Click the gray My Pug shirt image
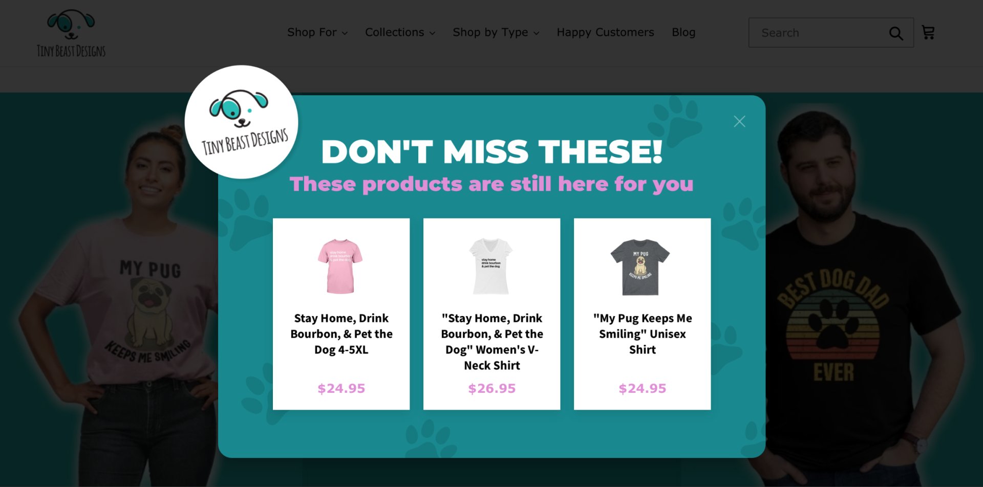The image size is (983, 487). tap(640, 267)
